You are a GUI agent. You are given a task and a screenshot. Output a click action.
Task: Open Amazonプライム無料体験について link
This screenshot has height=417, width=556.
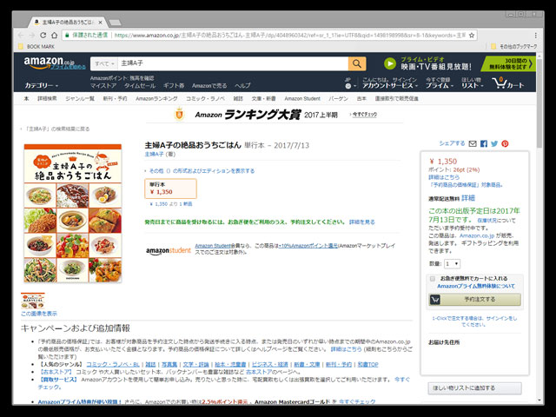coord(475,286)
